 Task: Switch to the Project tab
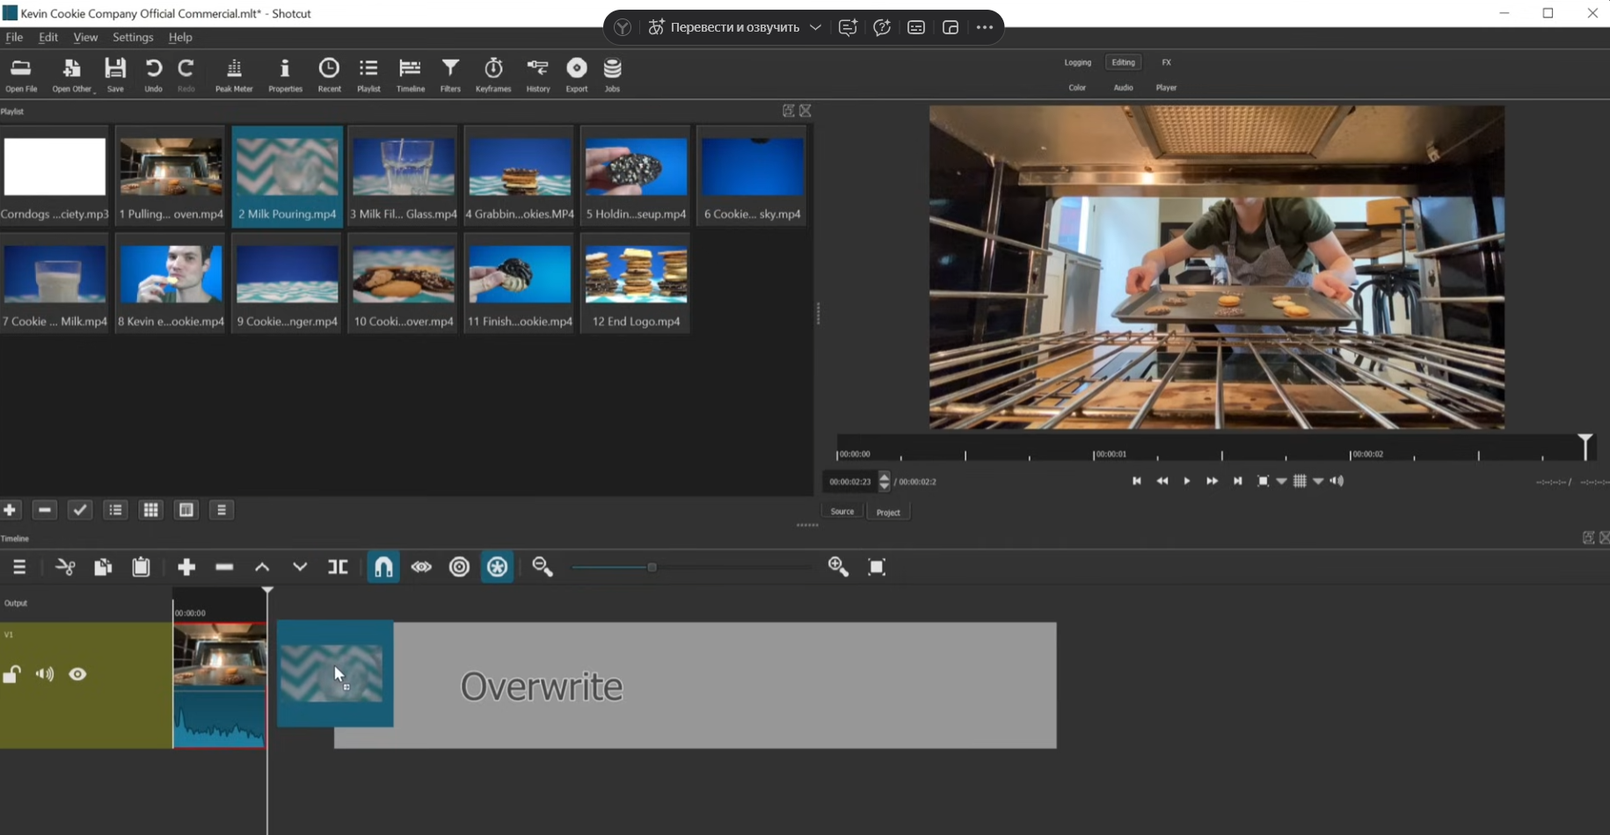888,512
